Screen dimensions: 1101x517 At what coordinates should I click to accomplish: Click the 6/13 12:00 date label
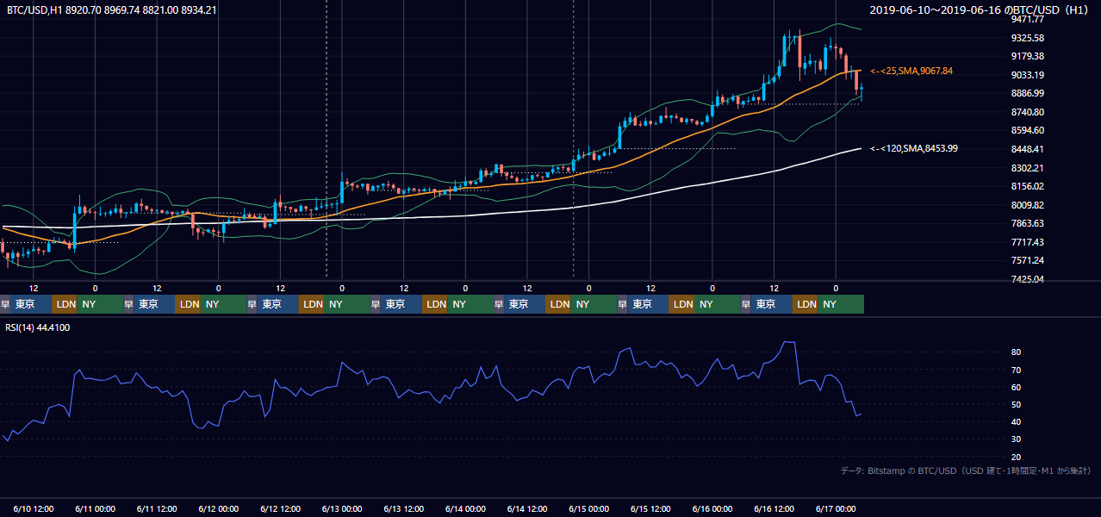[x=404, y=508]
